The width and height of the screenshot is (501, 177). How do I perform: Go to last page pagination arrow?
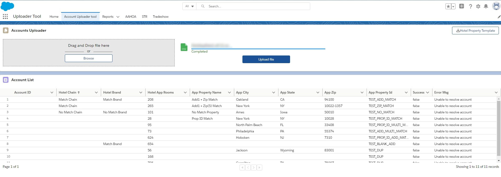tap(259, 167)
